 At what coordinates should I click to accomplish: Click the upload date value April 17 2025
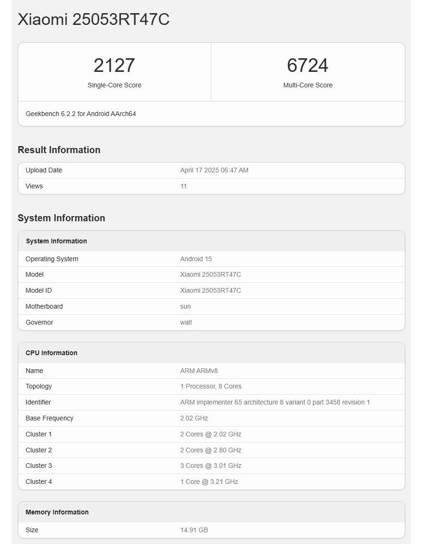tap(214, 170)
